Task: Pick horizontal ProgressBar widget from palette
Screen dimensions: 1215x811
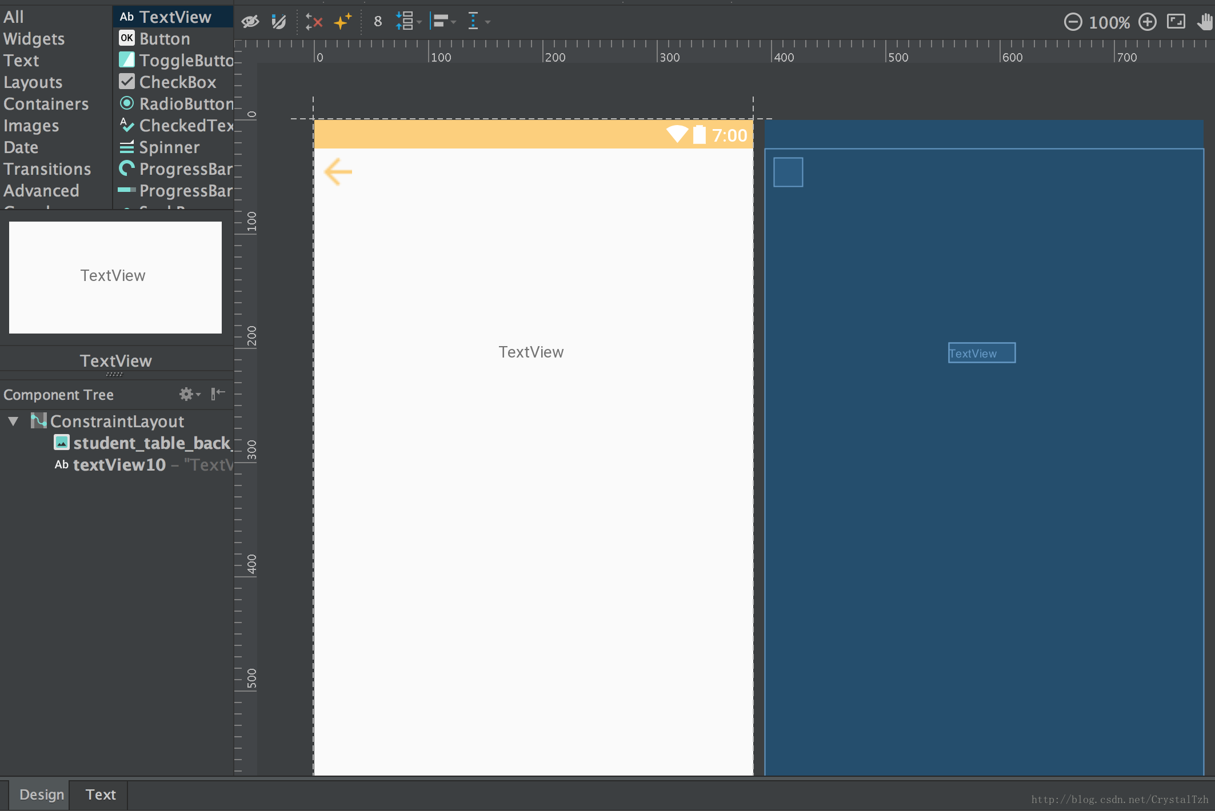Action: coord(173,191)
